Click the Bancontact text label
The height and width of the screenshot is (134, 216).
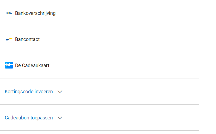27,39
